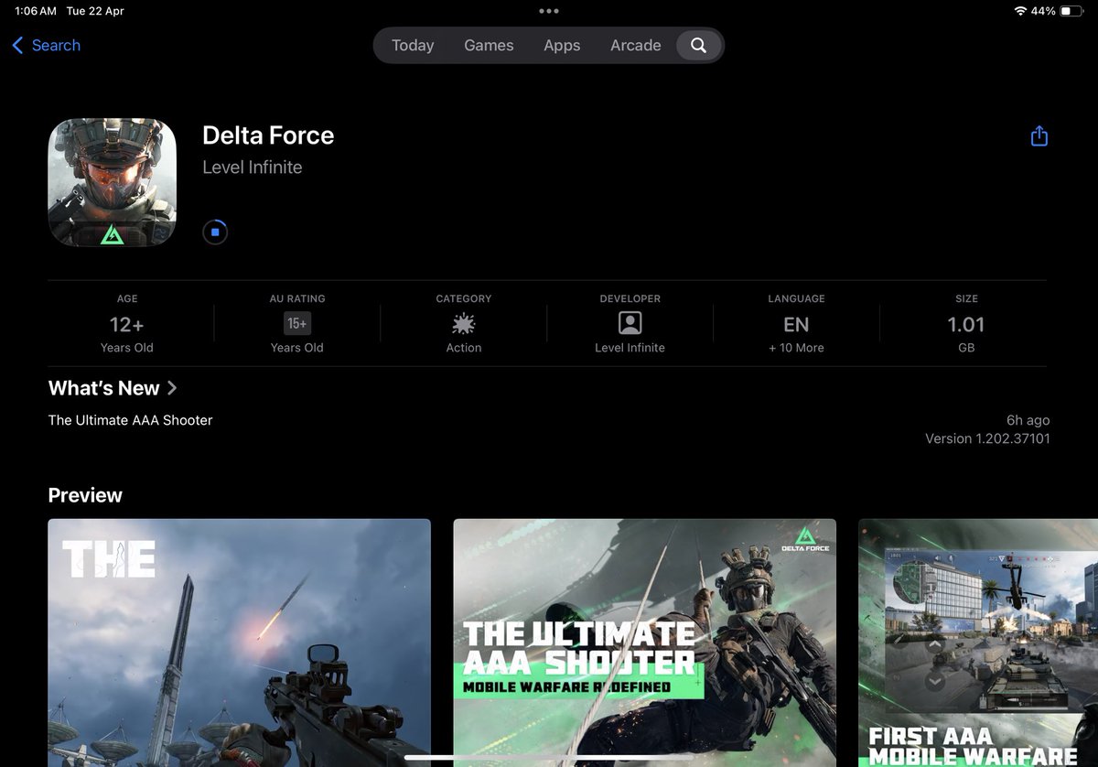Tap the Action category icon
This screenshot has width=1098, height=767.
pos(464,323)
